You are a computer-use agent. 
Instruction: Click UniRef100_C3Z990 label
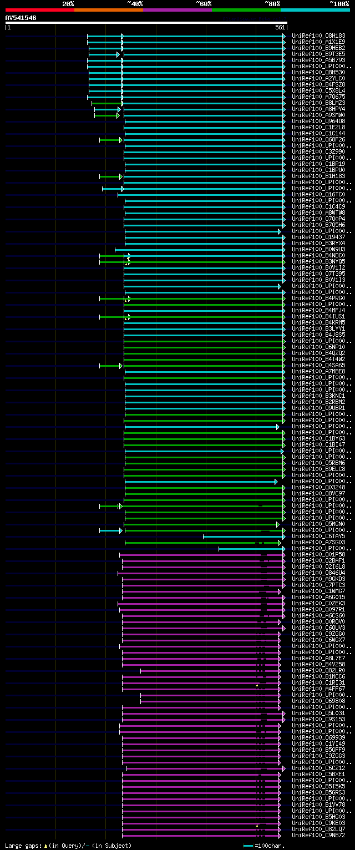[x=319, y=151]
